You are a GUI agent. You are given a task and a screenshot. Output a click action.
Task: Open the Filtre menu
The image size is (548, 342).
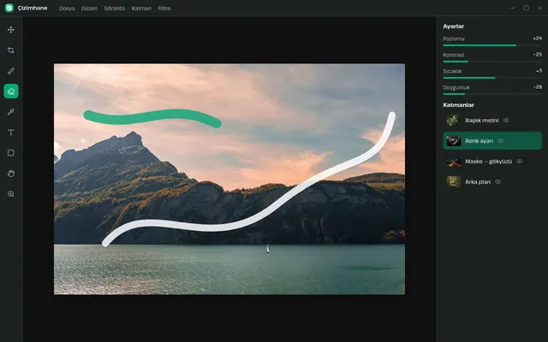pos(164,9)
